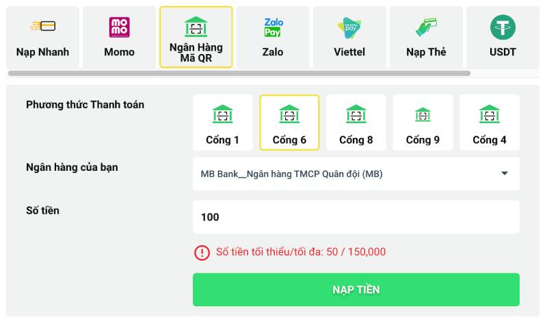Select the Cổng 8 payment gateway
Image resolution: width=547 pixels, height=317 pixels.
tap(356, 122)
